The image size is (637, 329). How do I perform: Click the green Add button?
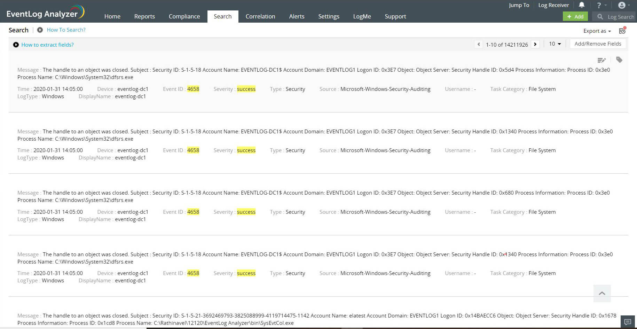click(575, 16)
